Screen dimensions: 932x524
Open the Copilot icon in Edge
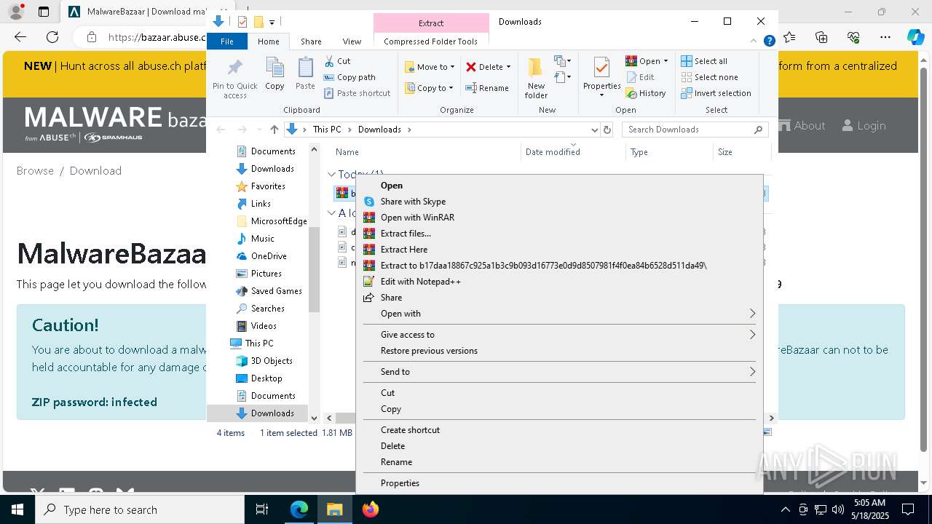click(916, 37)
